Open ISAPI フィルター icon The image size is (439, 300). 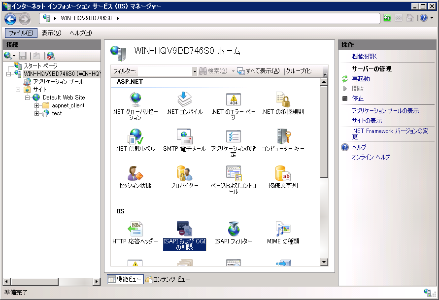pos(234,229)
